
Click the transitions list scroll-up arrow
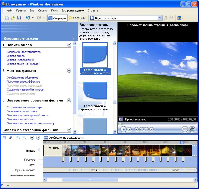point(115,43)
